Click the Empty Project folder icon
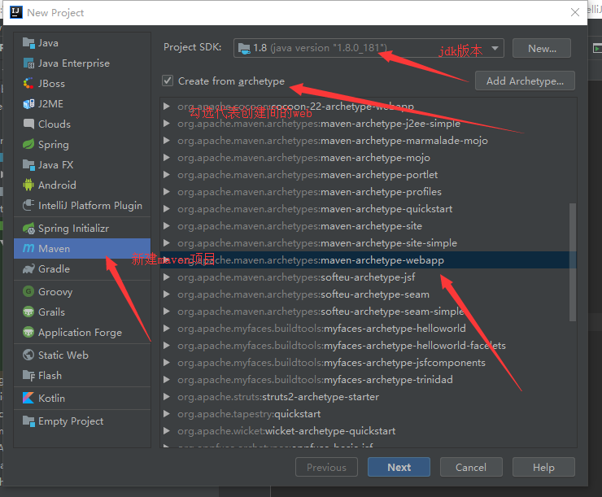 (x=28, y=421)
